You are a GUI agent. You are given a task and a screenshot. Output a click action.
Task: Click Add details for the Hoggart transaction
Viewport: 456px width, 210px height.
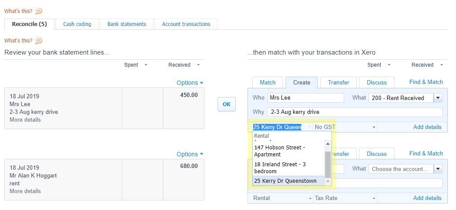tap(427, 198)
